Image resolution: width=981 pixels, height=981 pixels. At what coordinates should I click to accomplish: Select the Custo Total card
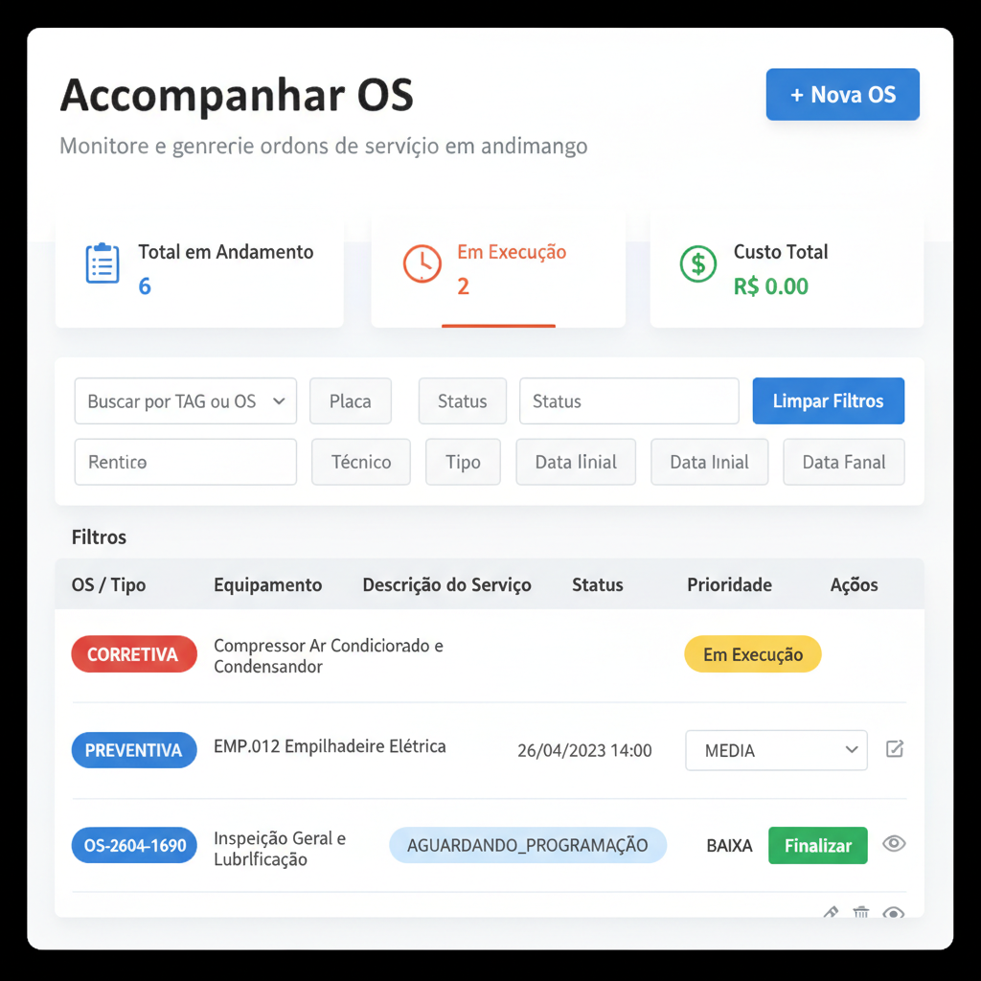click(787, 269)
